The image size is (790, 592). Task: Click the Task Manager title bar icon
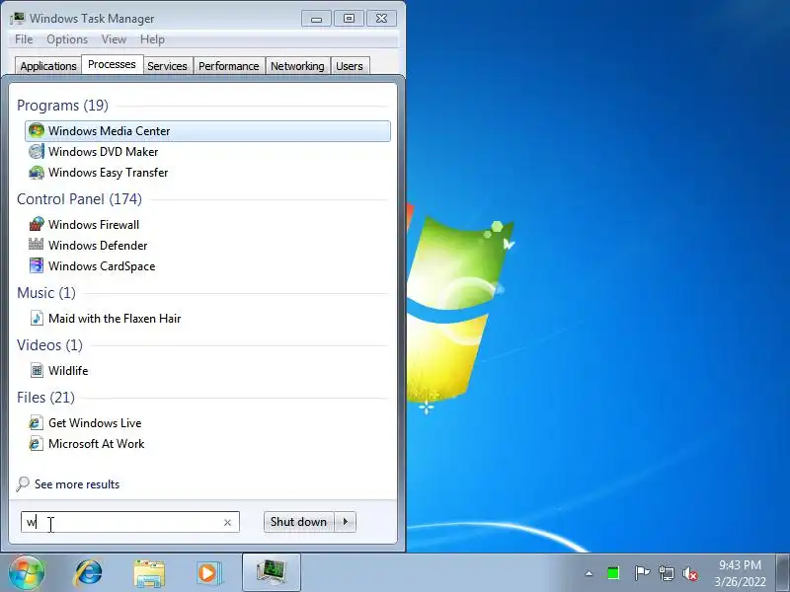click(18, 19)
